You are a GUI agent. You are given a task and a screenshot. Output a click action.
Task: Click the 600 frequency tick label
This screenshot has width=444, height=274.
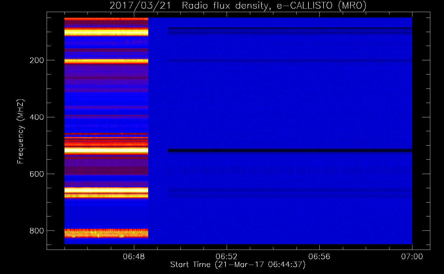37,174
